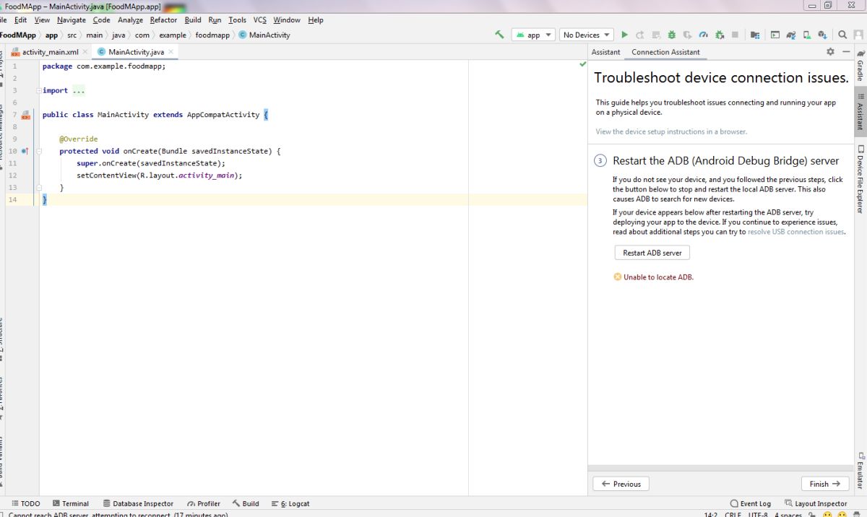
Task: Open the Build tool window at the bottom
Action: [x=246, y=503]
